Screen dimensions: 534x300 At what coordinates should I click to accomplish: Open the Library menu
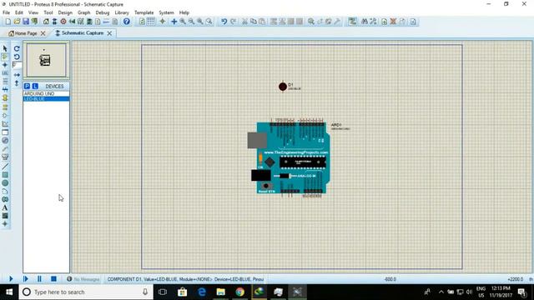tap(122, 12)
